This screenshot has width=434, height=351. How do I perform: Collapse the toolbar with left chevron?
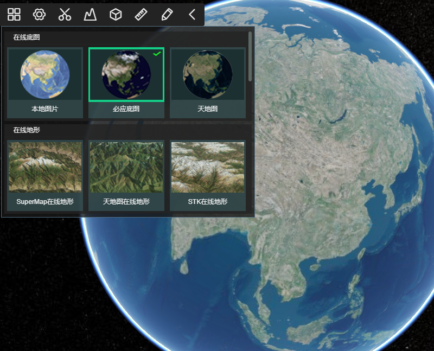(192, 15)
